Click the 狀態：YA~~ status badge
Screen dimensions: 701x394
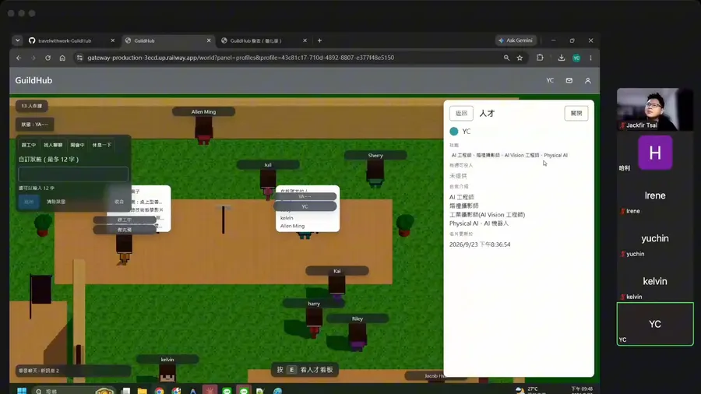pyautogui.click(x=34, y=125)
